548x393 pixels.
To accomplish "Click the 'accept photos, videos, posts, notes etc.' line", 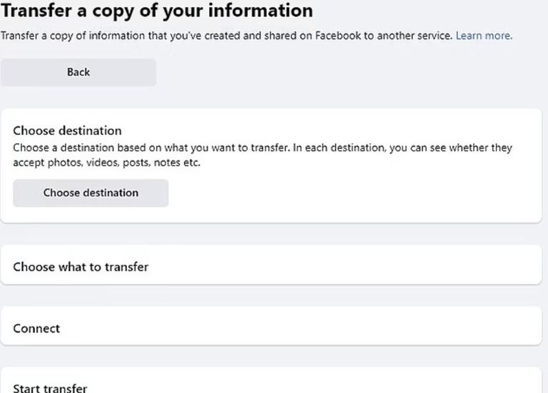I will pyautogui.click(x=107, y=163).
